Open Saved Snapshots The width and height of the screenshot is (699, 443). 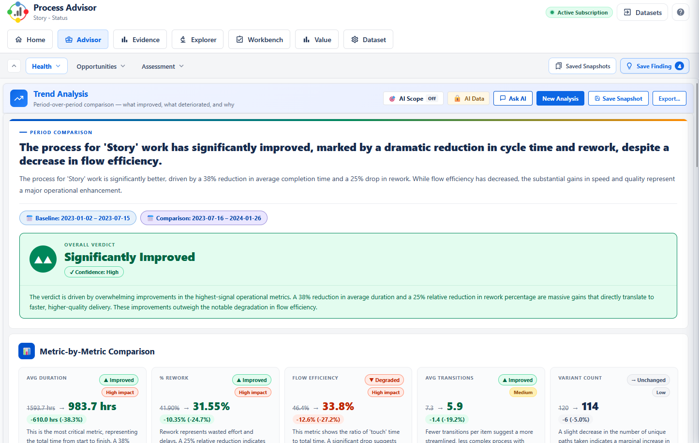[582, 66]
